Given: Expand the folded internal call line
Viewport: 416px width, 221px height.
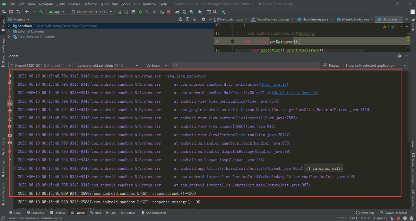Looking at the screenshot, I should (x=323, y=168).
